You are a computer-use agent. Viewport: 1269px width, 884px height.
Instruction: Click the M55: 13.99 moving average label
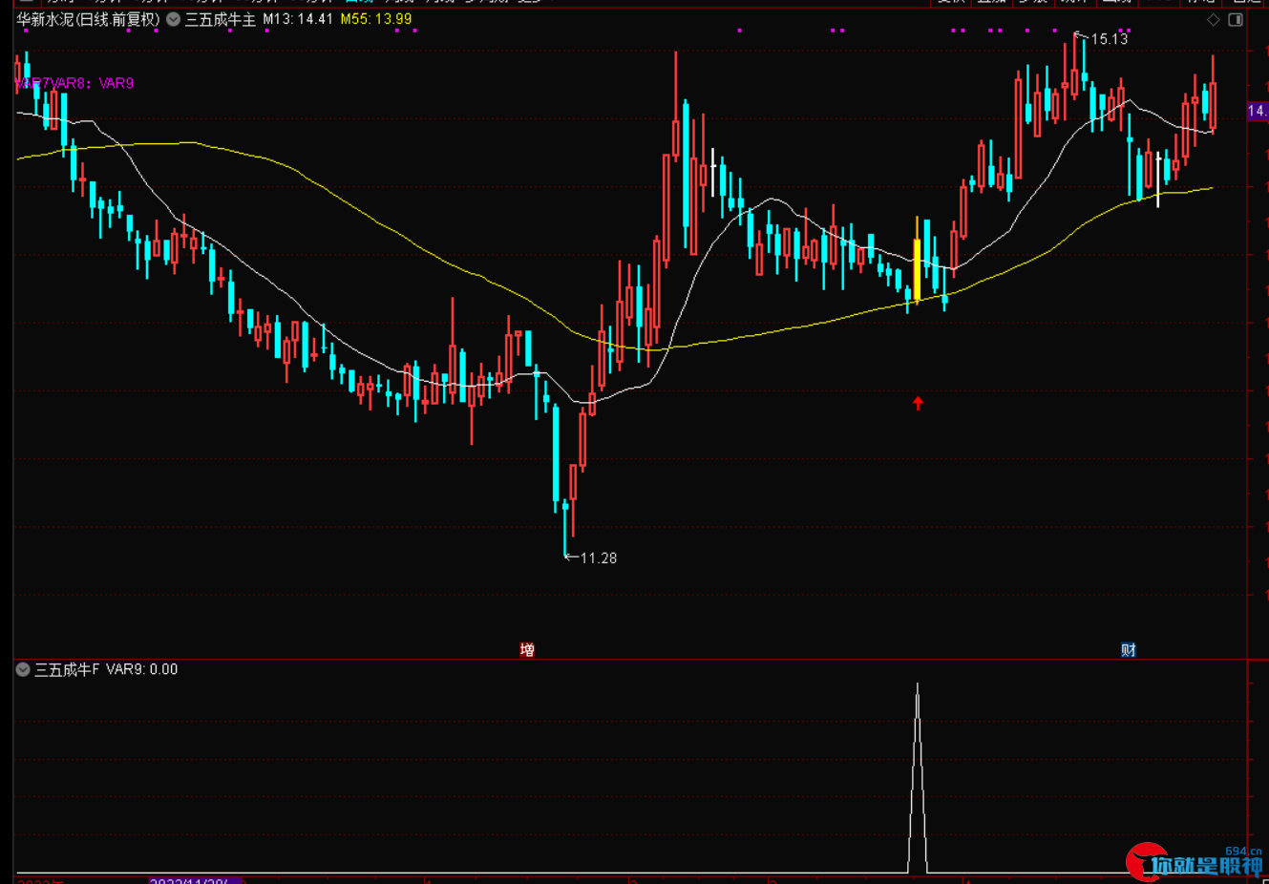tap(376, 19)
